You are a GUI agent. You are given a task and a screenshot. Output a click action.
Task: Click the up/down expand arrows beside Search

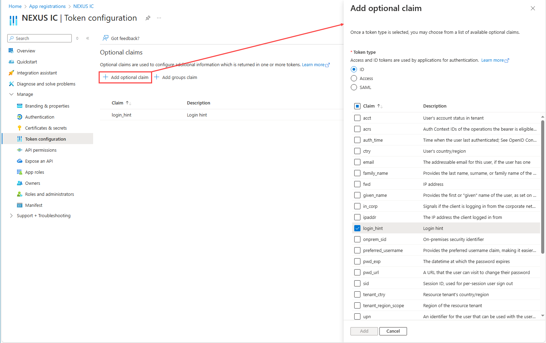[77, 38]
